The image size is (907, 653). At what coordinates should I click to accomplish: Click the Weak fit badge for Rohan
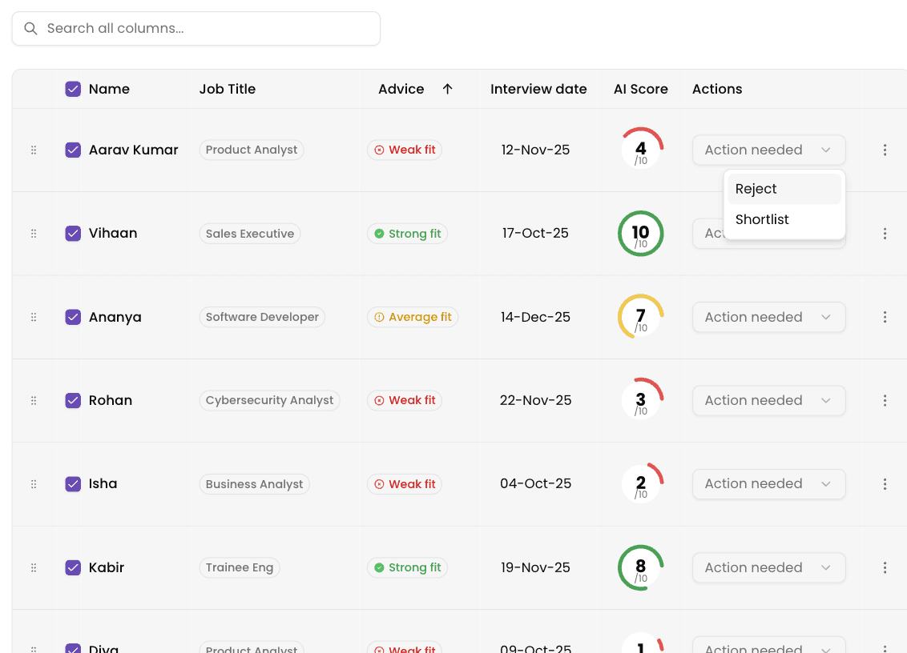point(405,400)
